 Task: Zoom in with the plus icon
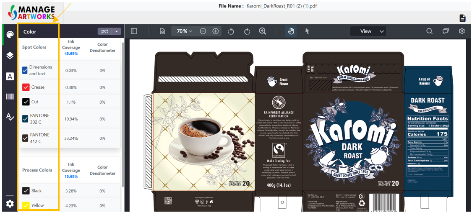(x=216, y=31)
